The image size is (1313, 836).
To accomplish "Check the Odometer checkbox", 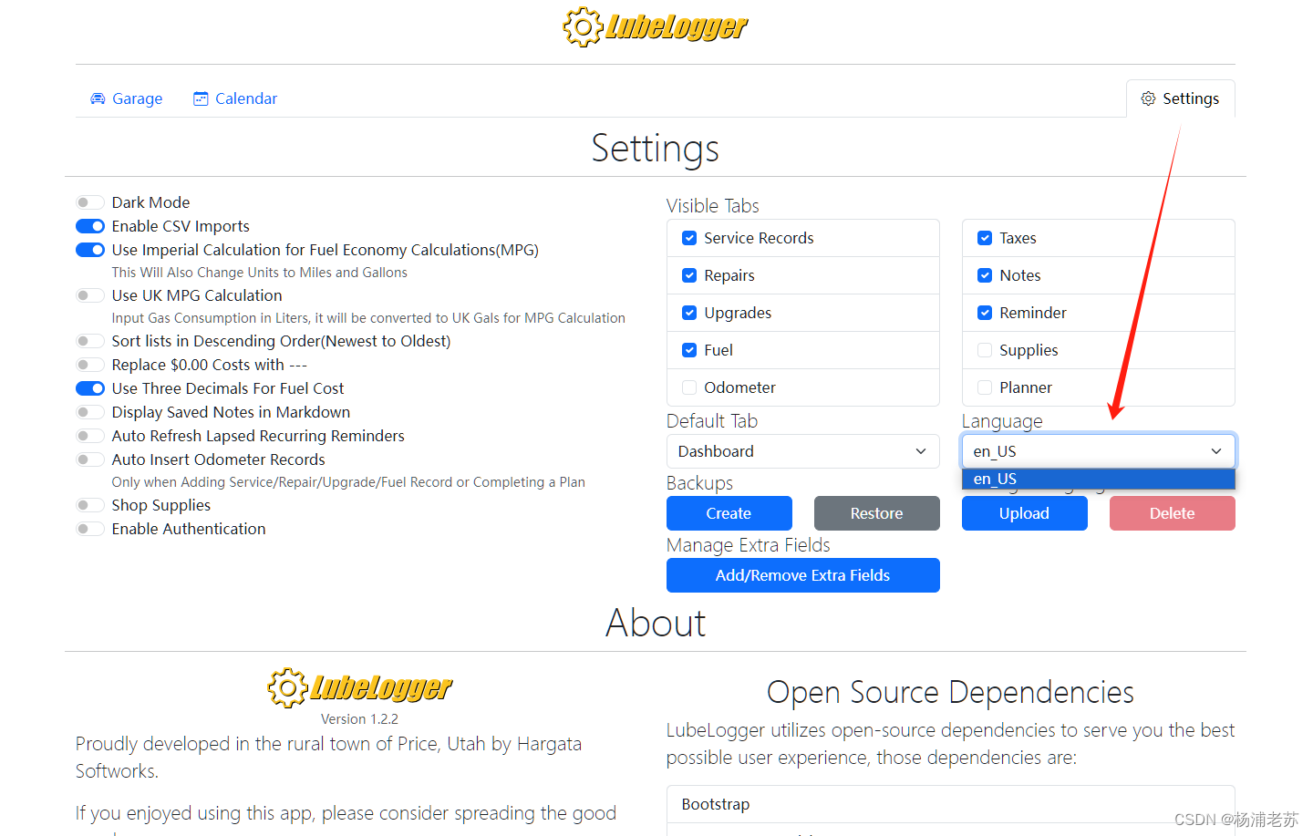I will click(x=689, y=387).
